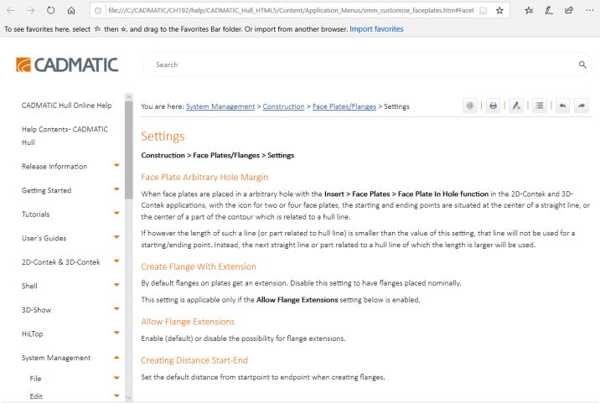Click the Import favorites link
600x403 pixels.
tap(376, 29)
